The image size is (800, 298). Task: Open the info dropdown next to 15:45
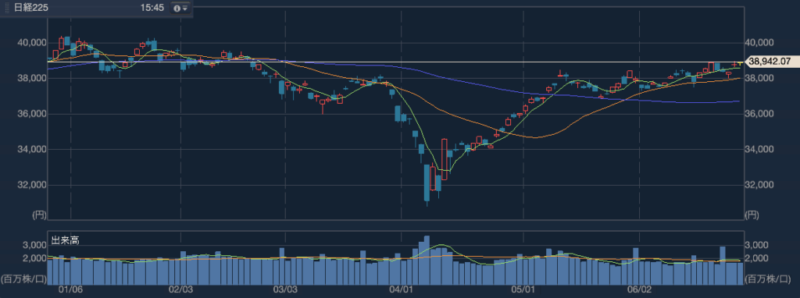click(x=180, y=8)
